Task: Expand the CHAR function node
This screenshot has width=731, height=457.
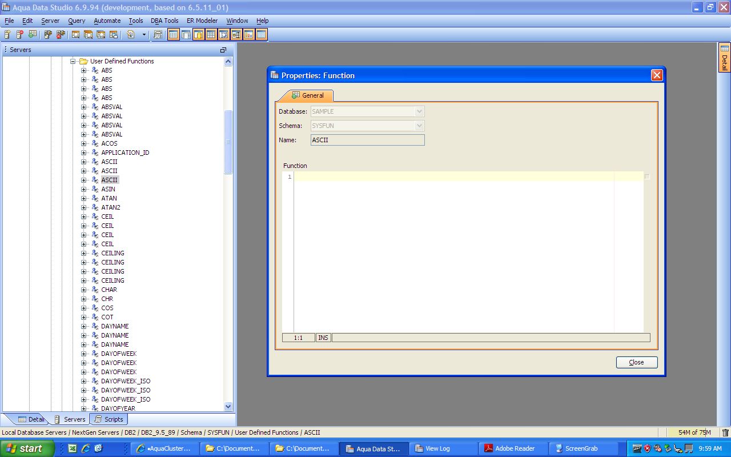Action: (83, 290)
